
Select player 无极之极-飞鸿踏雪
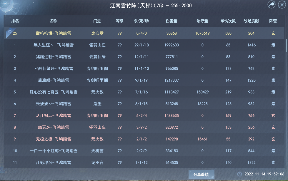click(54, 139)
